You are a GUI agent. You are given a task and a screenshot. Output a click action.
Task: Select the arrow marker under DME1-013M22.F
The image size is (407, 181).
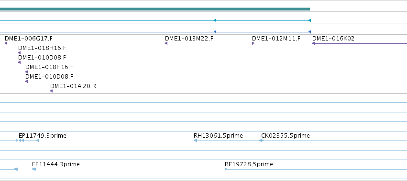[166, 43]
